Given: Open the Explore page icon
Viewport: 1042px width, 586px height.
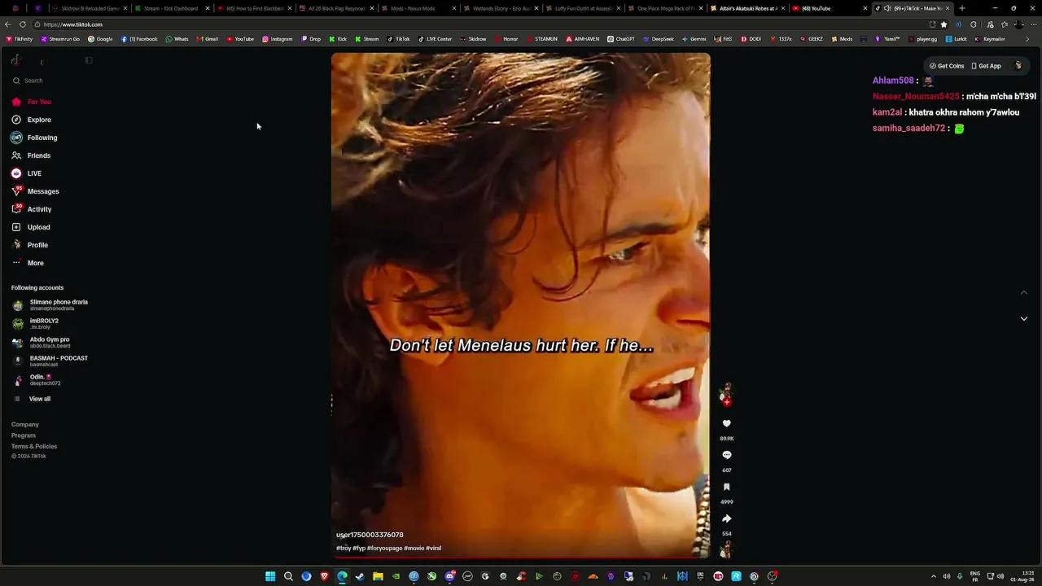Looking at the screenshot, I should tap(16, 120).
